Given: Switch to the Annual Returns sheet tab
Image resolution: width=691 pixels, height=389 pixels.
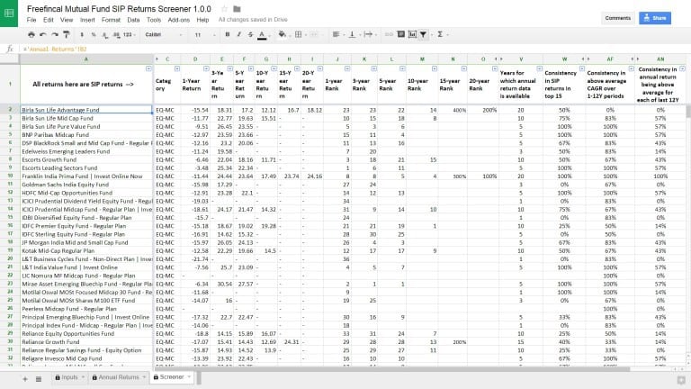Looking at the screenshot, I should [x=119, y=377].
